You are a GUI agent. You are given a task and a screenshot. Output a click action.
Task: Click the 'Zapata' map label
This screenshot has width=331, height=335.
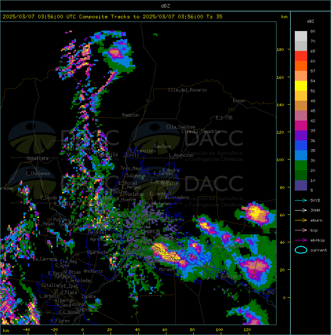(88, 296)
